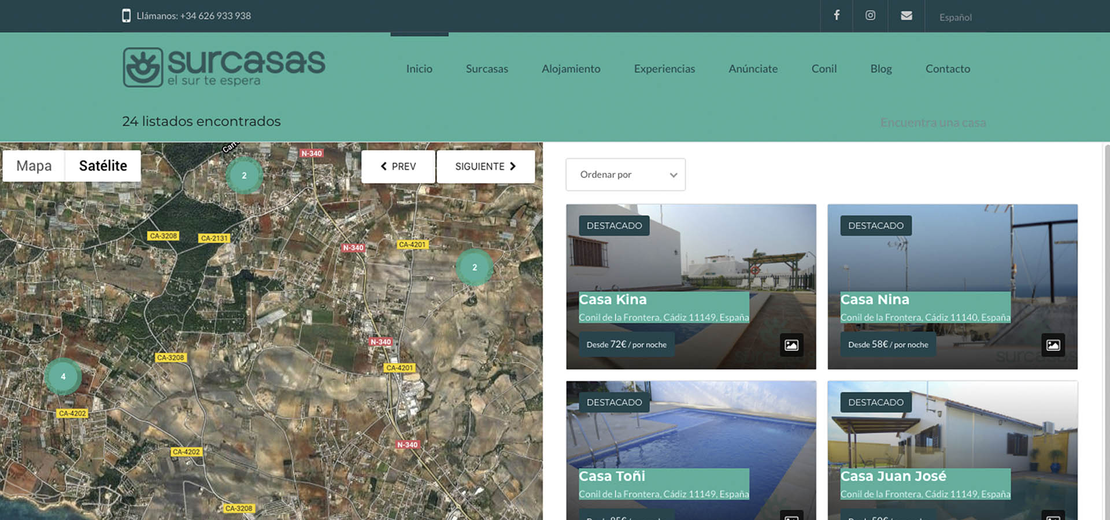Switch map view to Mapa
This screenshot has height=520, width=1110.
pos(34,166)
